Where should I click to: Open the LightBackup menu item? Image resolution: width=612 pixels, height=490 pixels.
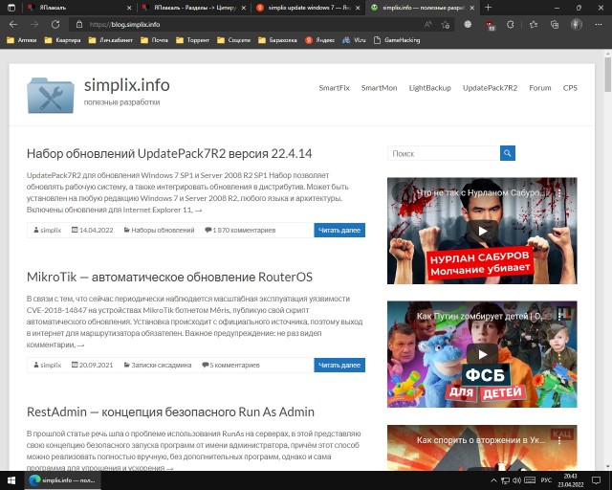(x=429, y=88)
